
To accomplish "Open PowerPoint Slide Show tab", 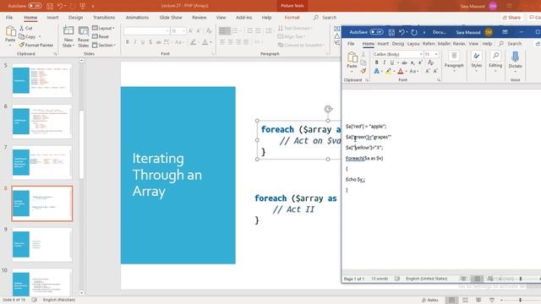I will pos(171,17).
